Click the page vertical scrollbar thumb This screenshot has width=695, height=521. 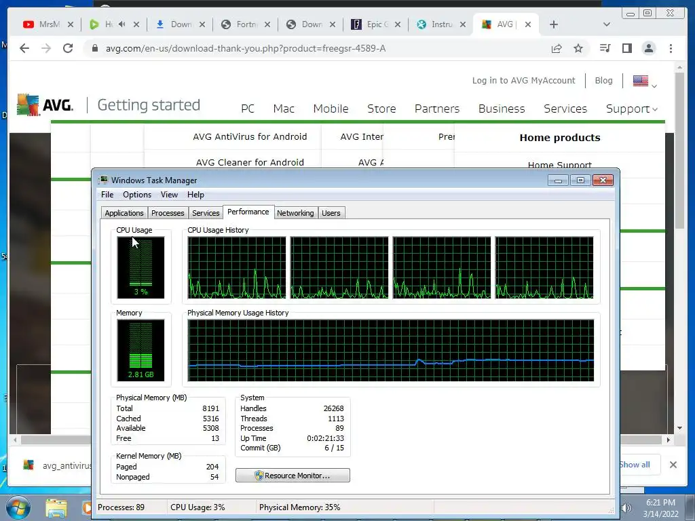point(679,151)
